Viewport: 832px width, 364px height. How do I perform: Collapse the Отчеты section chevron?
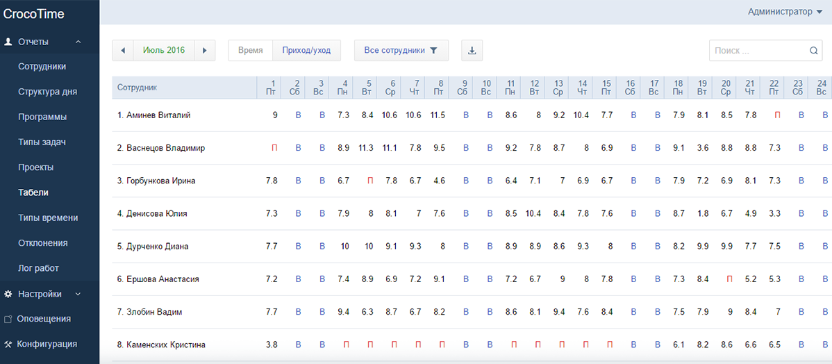tap(78, 42)
